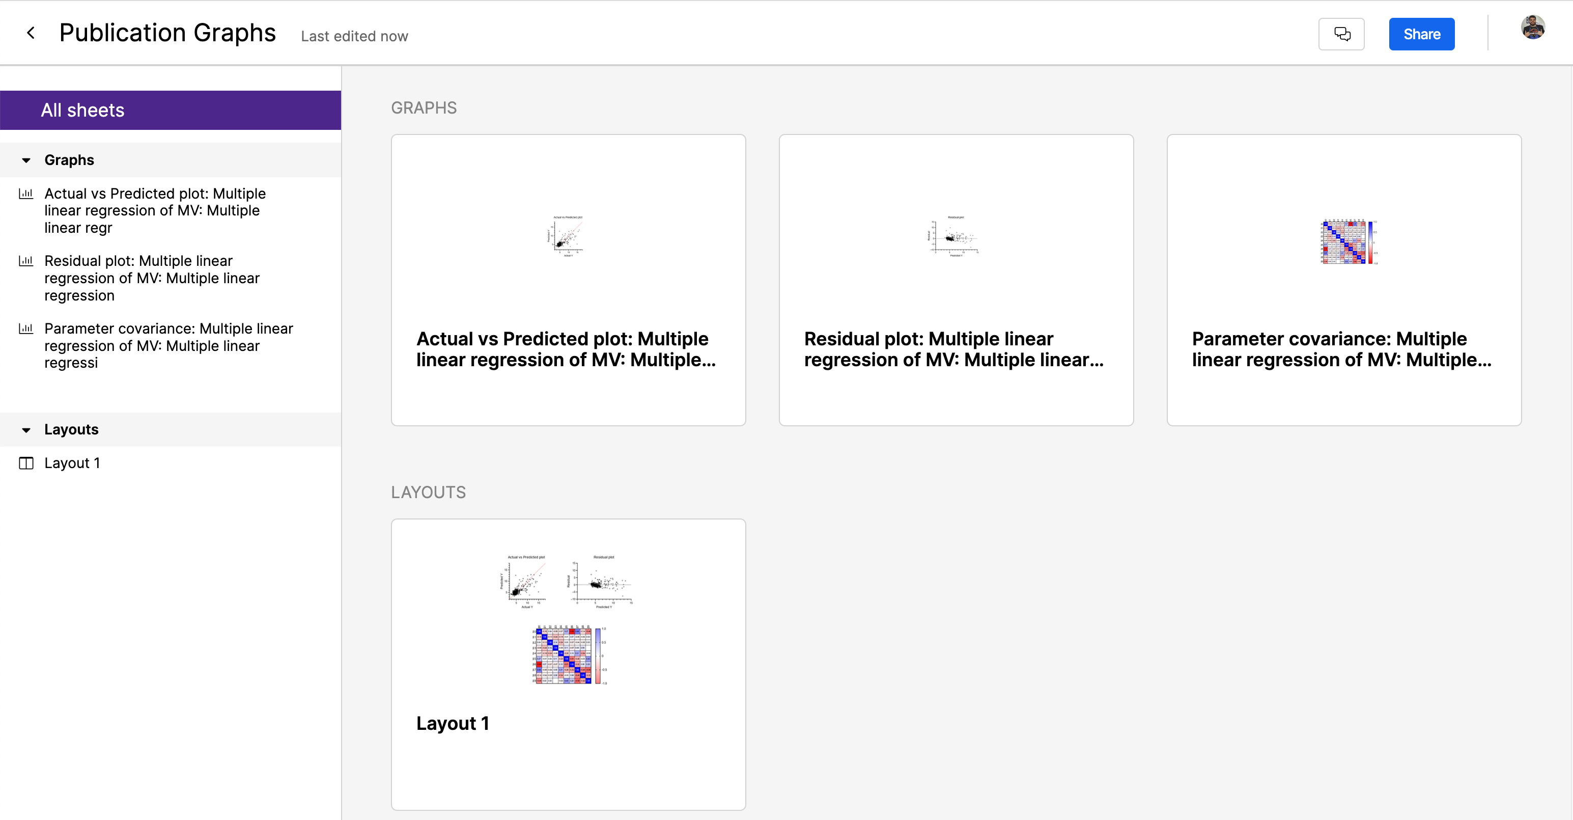Click the layout icon beside Layout 1
This screenshot has width=1573, height=820.
26,463
